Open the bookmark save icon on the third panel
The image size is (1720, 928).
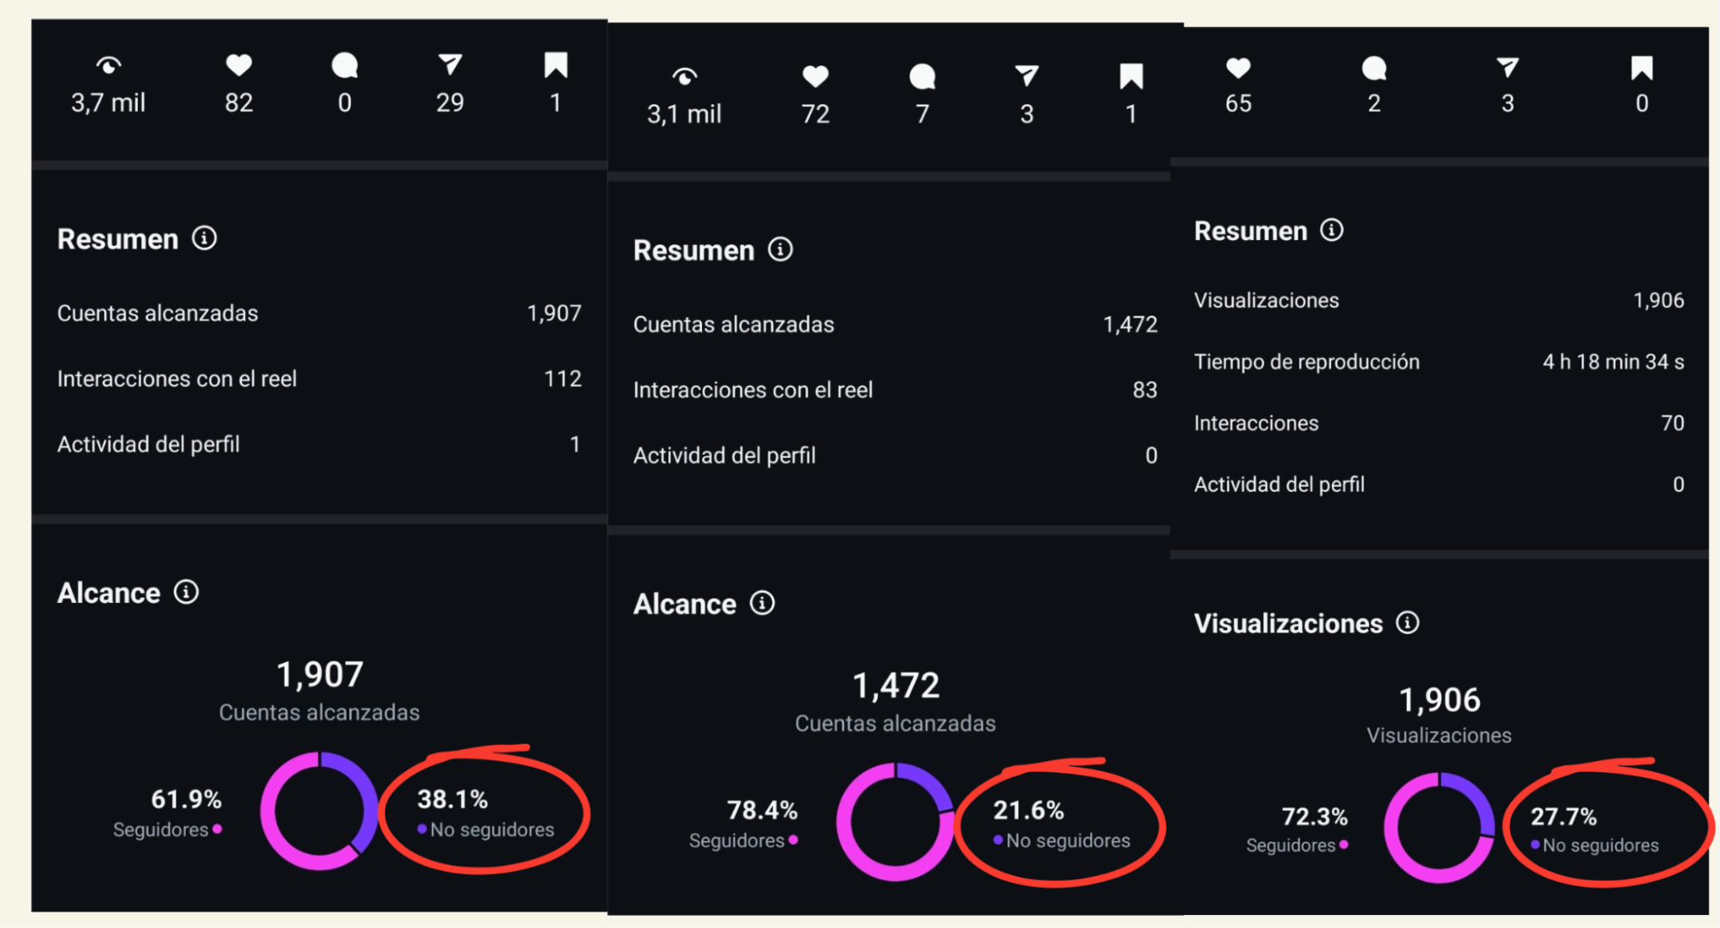tap(1642, 69)
